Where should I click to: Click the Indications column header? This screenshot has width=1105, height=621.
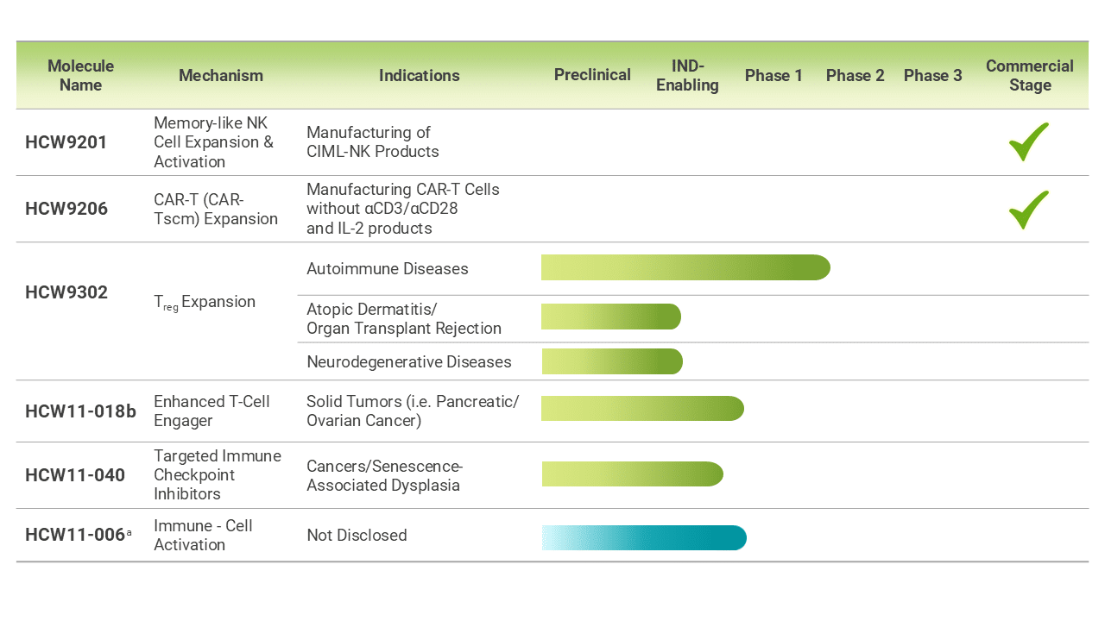coord(419,76)
